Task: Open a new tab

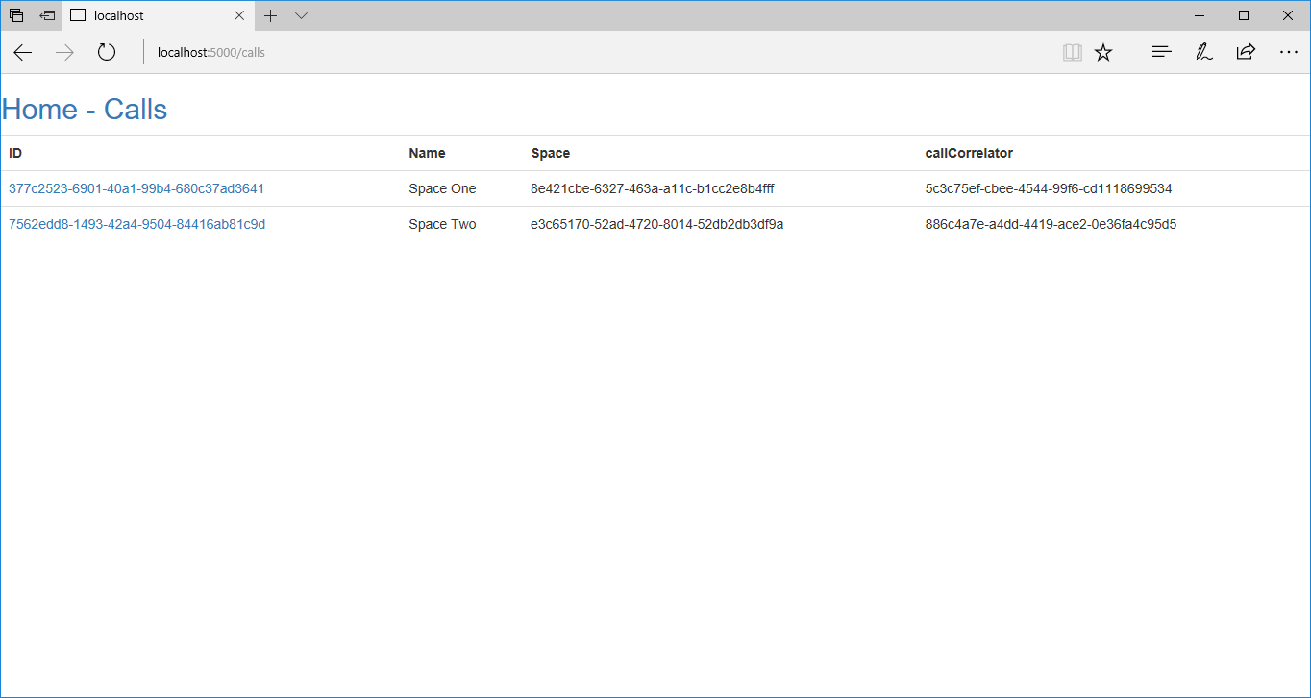Action: coord(271,15)
